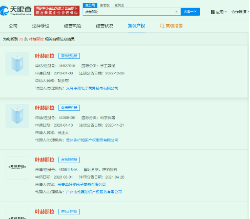Select the 查老板 search tab

pyautogui.click(x=105, y=5)
